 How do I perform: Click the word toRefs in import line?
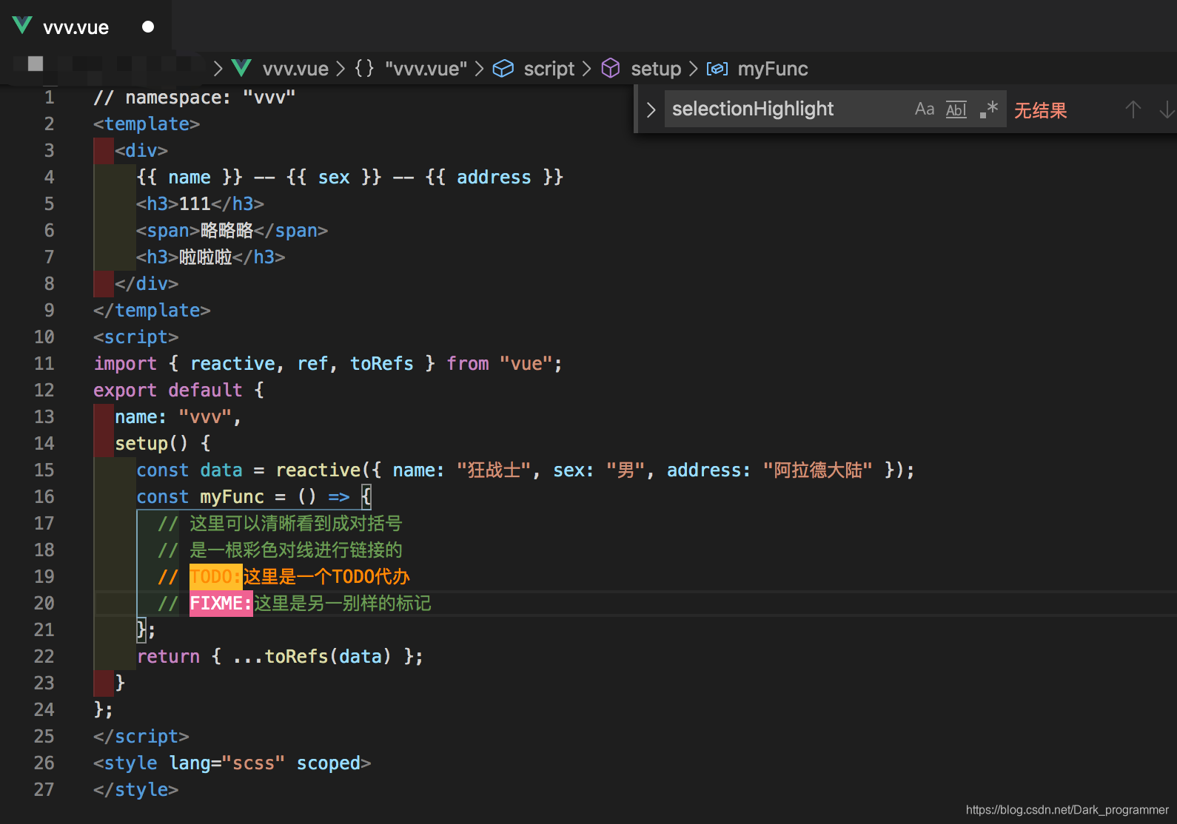click(381, 363)
